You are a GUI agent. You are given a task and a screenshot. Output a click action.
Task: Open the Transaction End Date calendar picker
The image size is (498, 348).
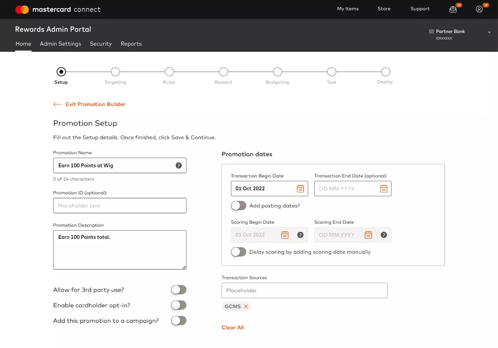(x=383, y=188)
